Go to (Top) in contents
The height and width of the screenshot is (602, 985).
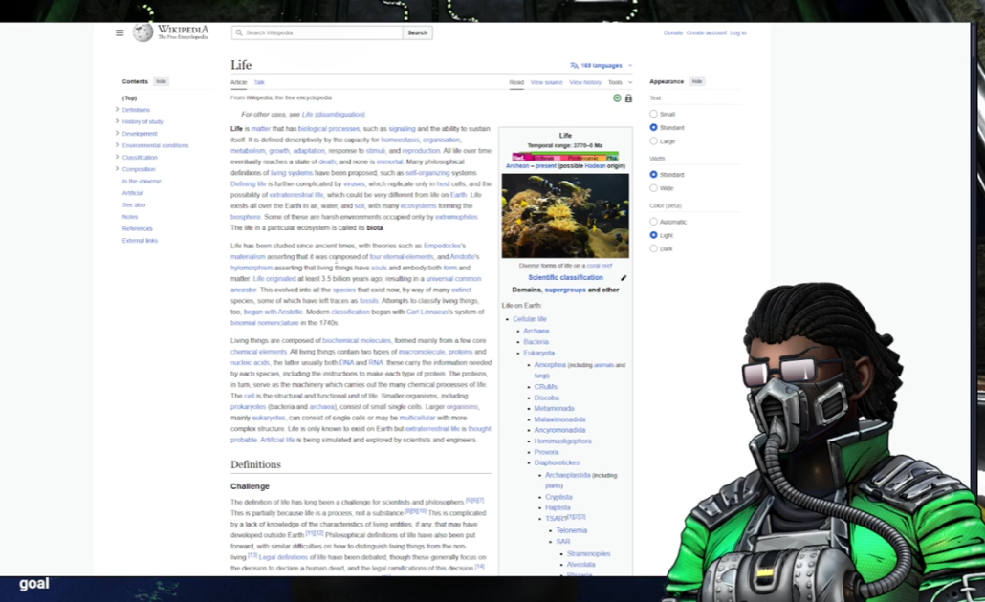pos(129,97)
